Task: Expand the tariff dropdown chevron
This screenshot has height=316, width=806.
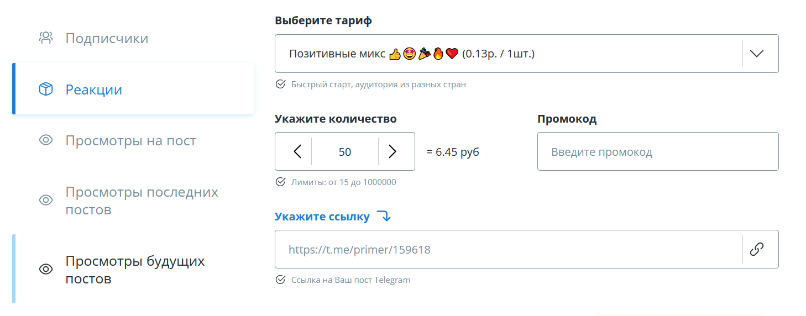Action: tap(756, 54)
